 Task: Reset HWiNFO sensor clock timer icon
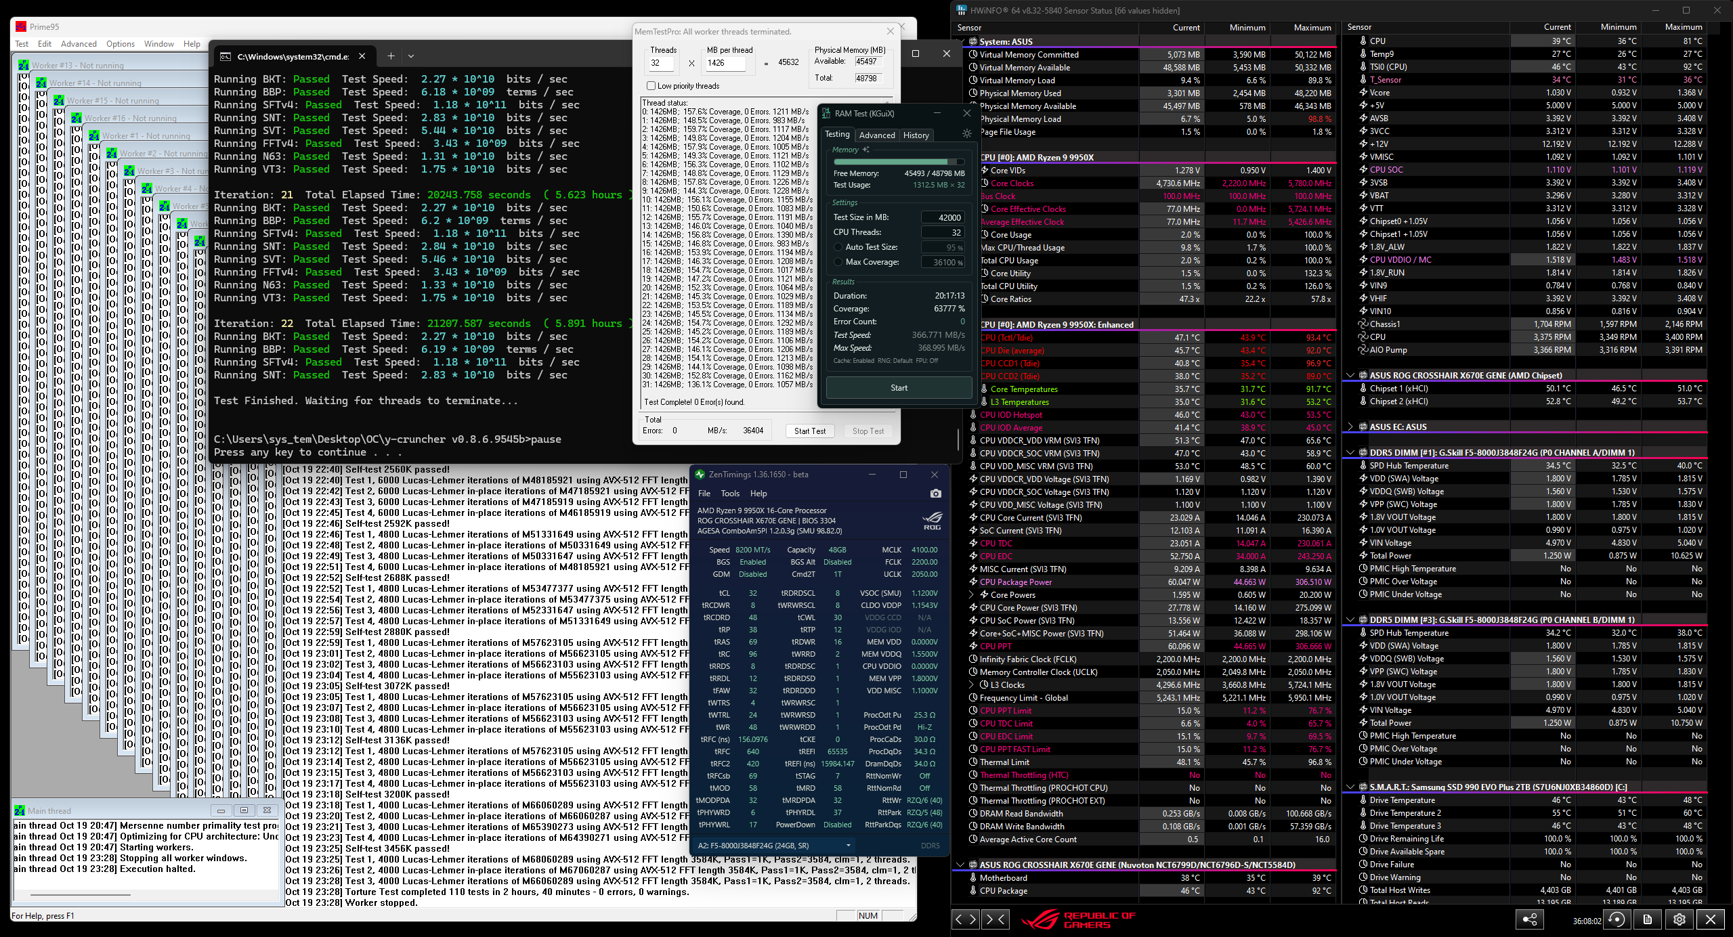point(1617,919)
